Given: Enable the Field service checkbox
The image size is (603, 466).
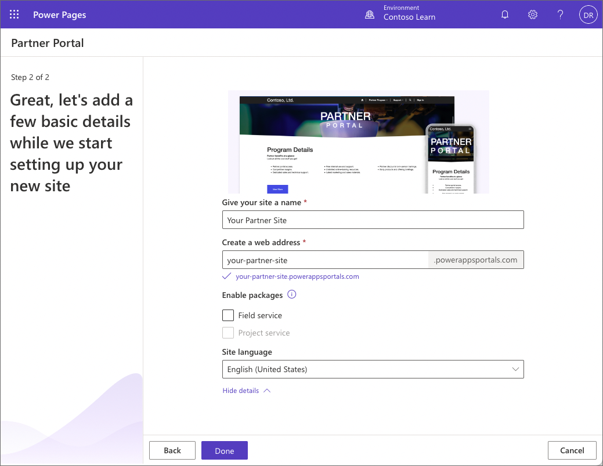Looking at the screenshot, I should 228,315.
